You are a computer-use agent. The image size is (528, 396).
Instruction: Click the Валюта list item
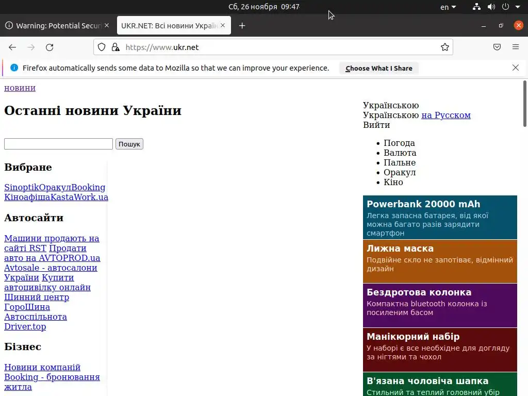pos(400,153)
